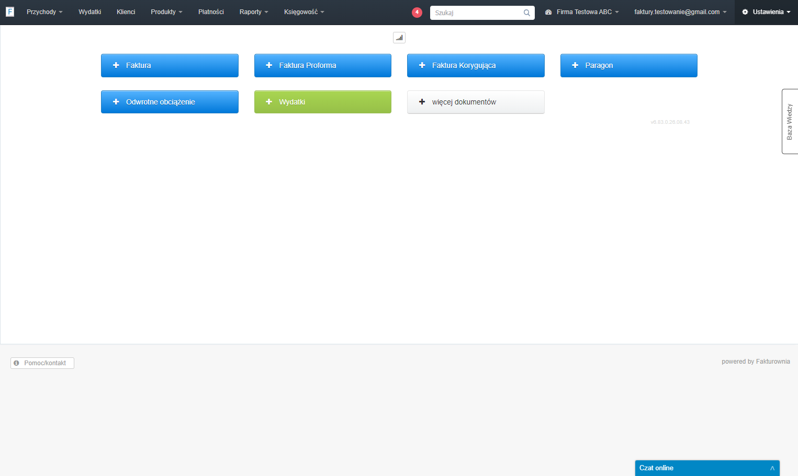This screenshot has width=798, height=476.
Task: Open the Ustawienia settings dropdown
Action: [x=766, y=12]
